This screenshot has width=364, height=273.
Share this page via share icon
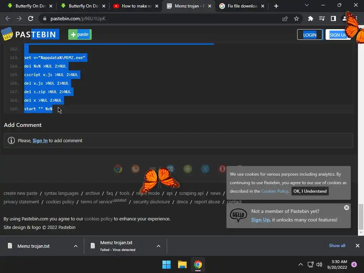coord(285,18)
